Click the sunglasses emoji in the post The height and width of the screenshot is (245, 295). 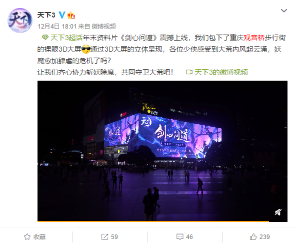(86, 49)
